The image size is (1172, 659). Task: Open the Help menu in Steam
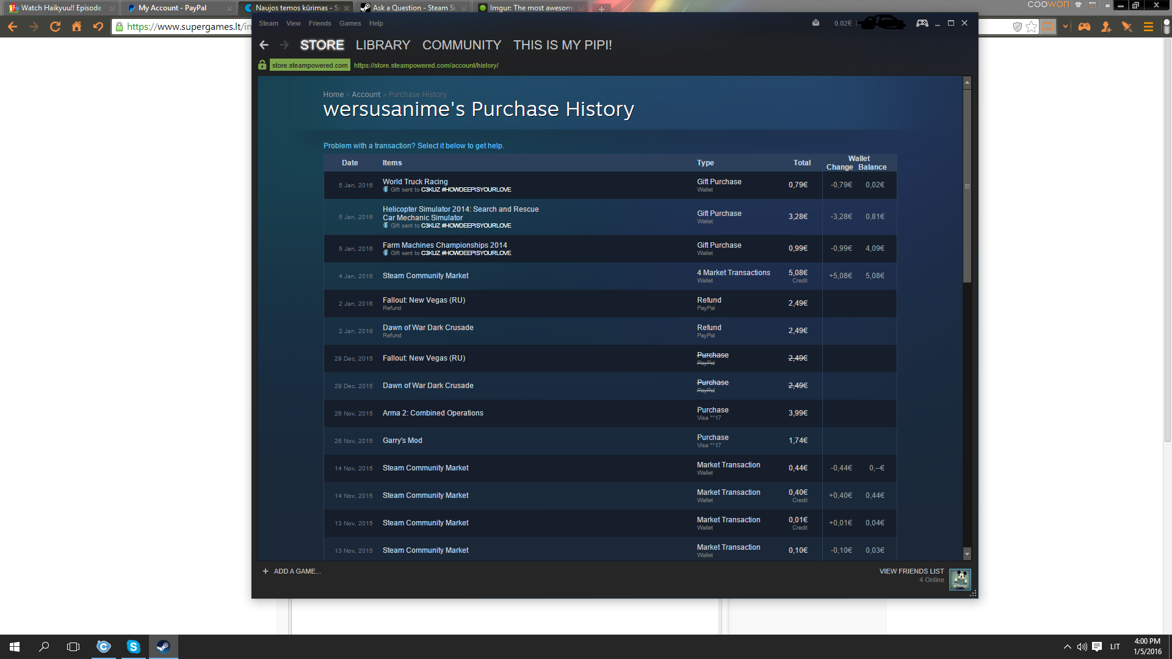pyautogui.click(x=376, y=23)
